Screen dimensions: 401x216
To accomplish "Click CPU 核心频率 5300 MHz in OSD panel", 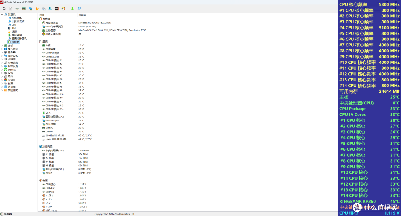I will coord(369,4).
